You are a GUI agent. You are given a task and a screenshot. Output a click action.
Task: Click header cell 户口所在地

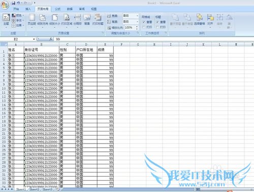86,50
